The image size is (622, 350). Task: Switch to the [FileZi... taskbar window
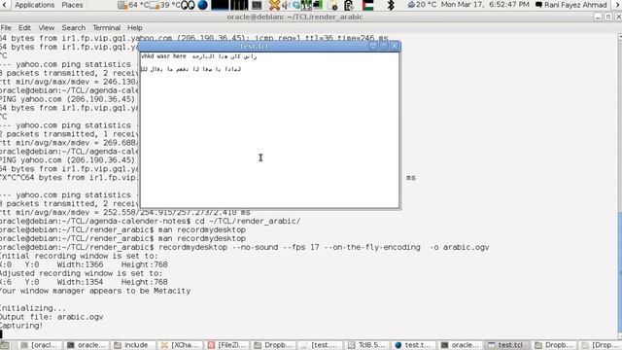[226, 345]
